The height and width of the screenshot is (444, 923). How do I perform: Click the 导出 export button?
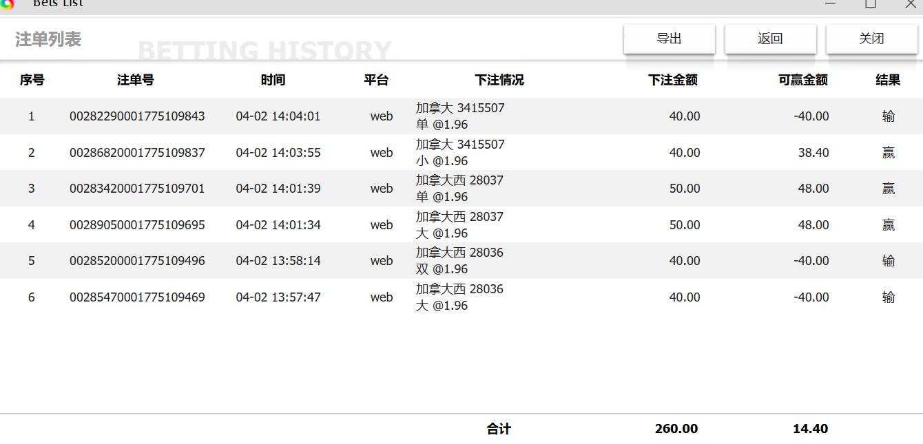tap(669, 39)
